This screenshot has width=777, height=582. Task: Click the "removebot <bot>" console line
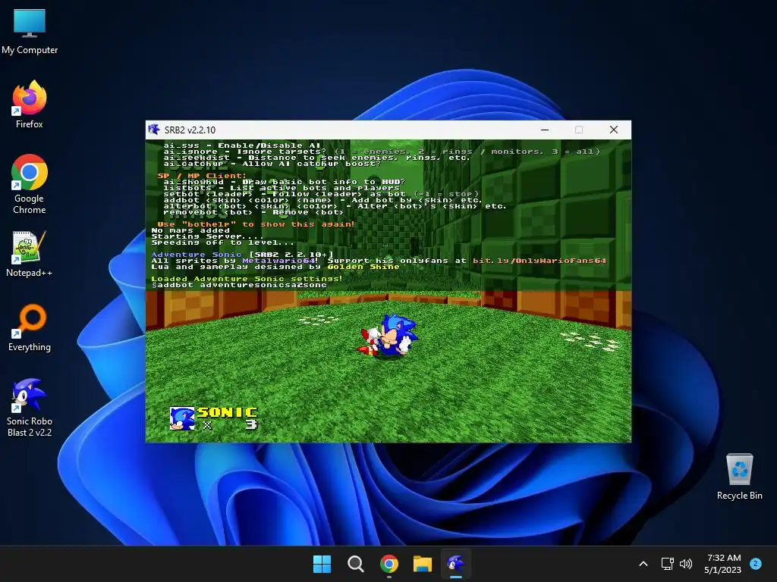tap(253, 212)
